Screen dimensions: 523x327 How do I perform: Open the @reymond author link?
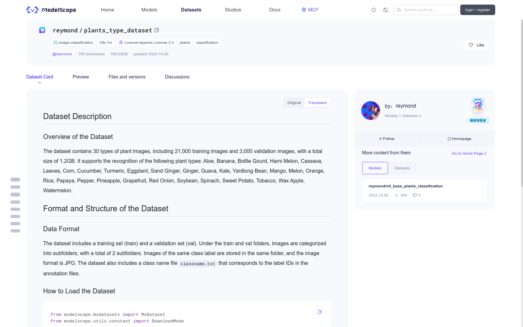pyautogui.click(x=62, y=54)
